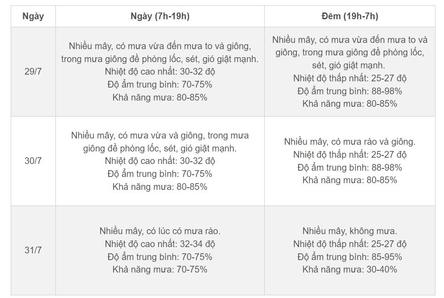Click 29/7 night "Khả năng mưa: 80-85%"
This screenshot has height=298, width=444.
click(x=350, y=104)
